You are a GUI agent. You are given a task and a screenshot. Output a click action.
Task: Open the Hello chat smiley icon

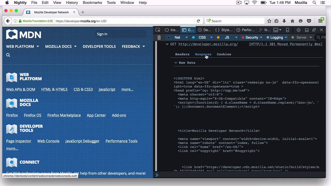300,21
